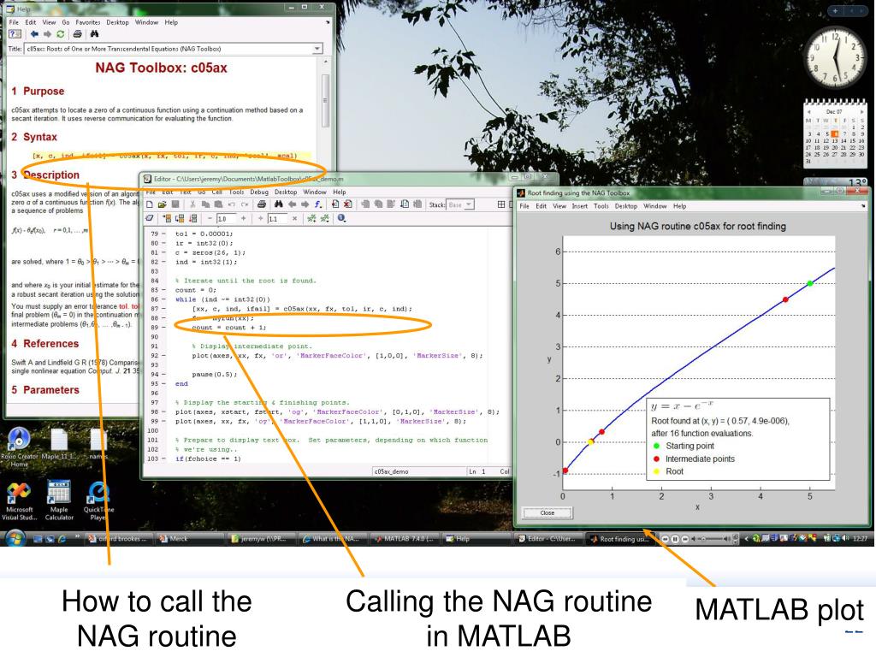
Task: Open the Help window Title dropdown
Action: pos(317,49)
